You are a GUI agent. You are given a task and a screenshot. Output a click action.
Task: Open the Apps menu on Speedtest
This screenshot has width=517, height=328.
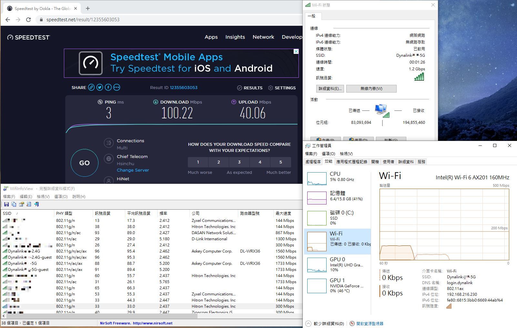tap(211, 37)
